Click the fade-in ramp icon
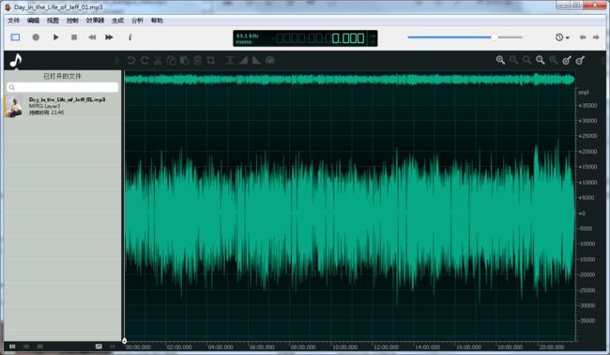This screenshot has width=610, height=355. click(243, 60)
